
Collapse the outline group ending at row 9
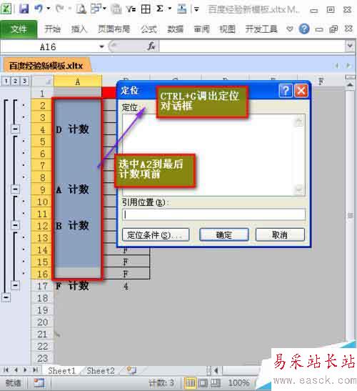click(x=15, y=189)
